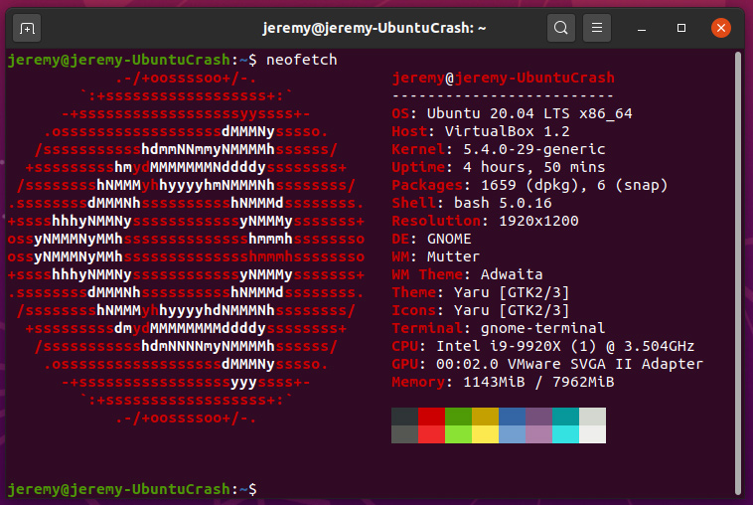Click the dark blue top color block
This screenshot has width=753, height=505.
[x=512, y=417]
